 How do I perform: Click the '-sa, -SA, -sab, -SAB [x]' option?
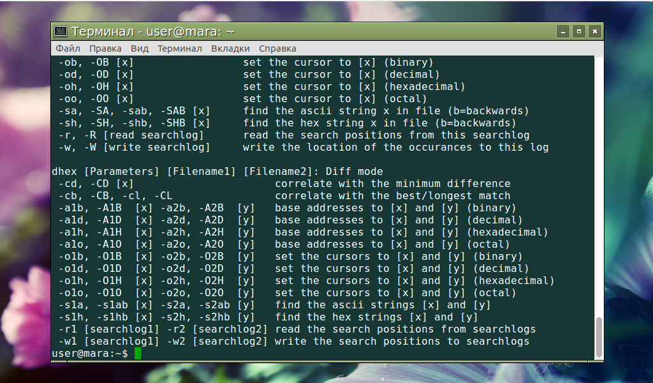(x=134, y=111)
